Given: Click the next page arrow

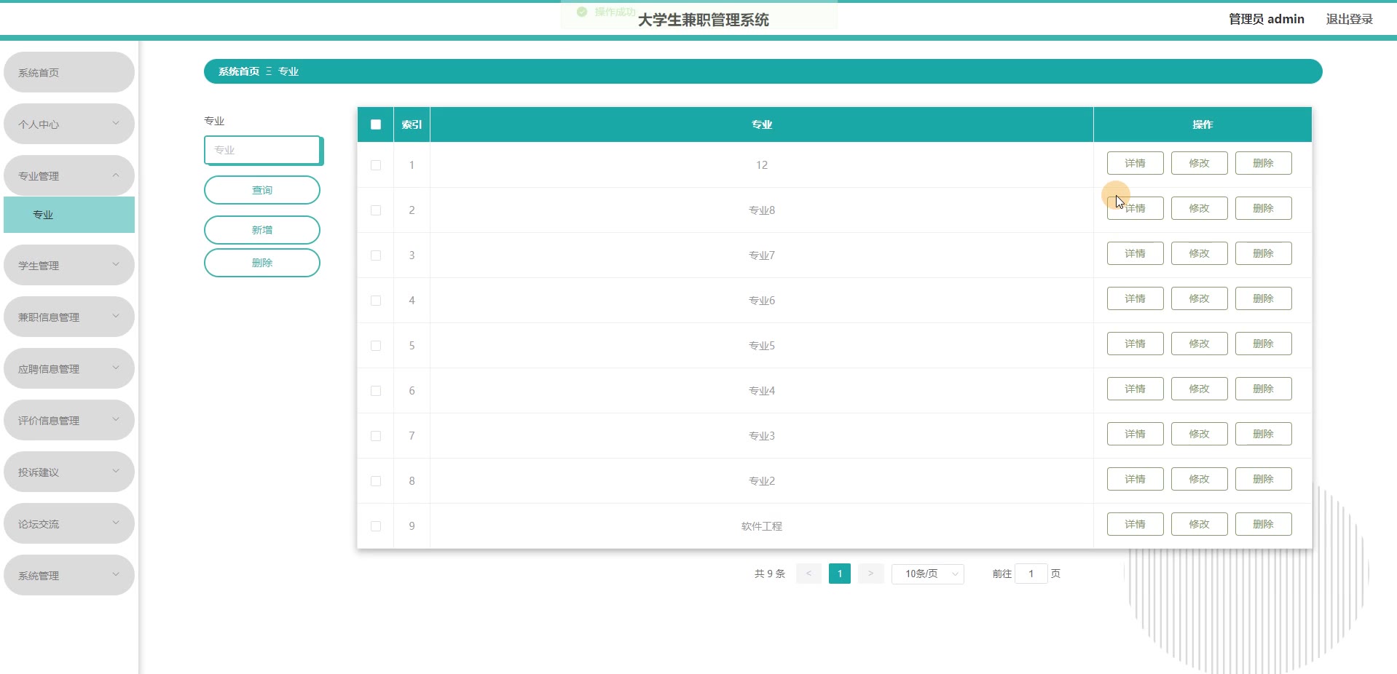Looking at the screenshot, I should coord(870,574).
